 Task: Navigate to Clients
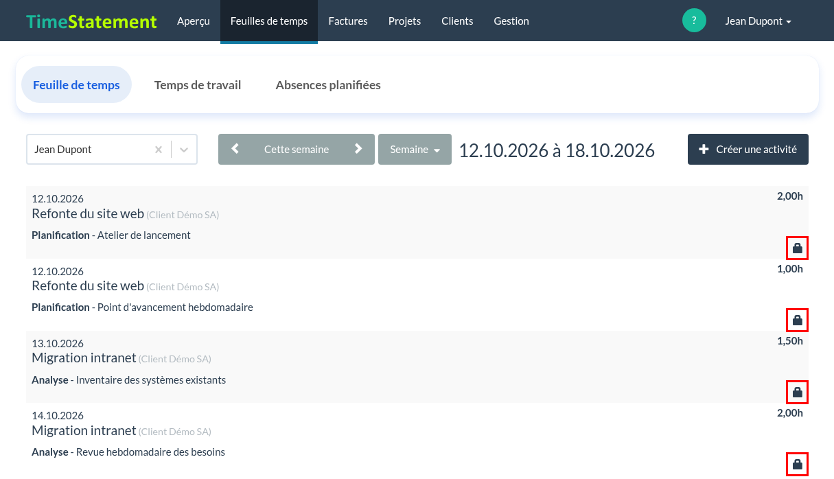point(457,21)
